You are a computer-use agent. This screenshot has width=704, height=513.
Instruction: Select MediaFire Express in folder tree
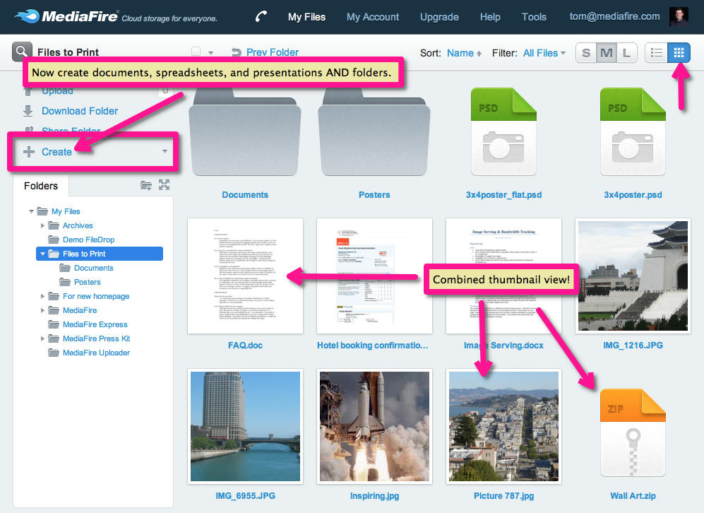[x=95, y=324]
